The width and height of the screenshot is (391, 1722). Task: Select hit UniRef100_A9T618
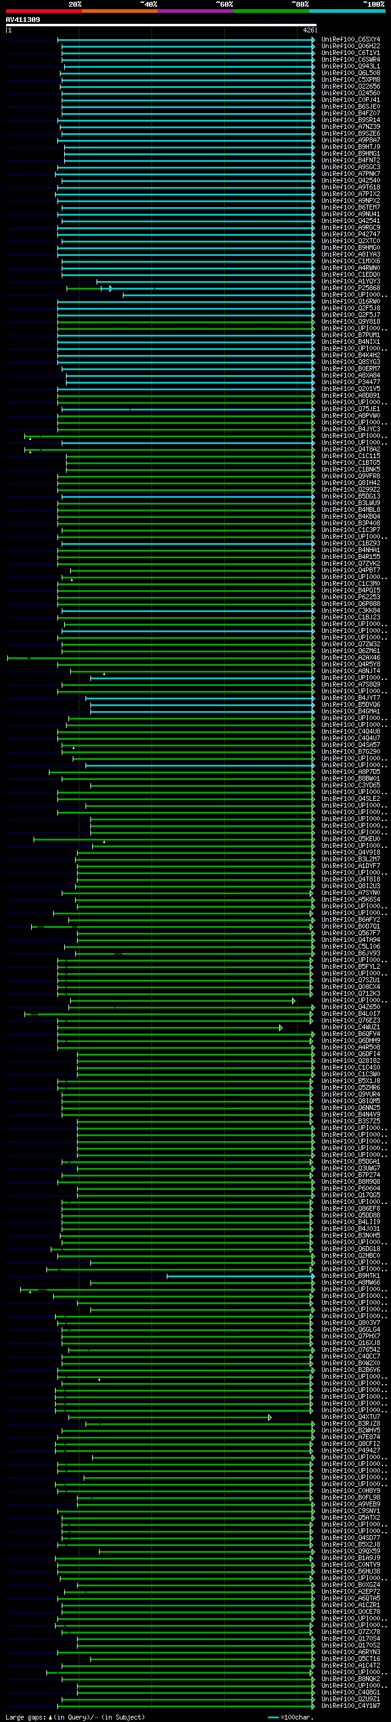click(x=351, y=187)
